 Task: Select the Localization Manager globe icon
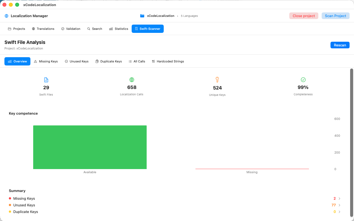[x=6, y=16]
